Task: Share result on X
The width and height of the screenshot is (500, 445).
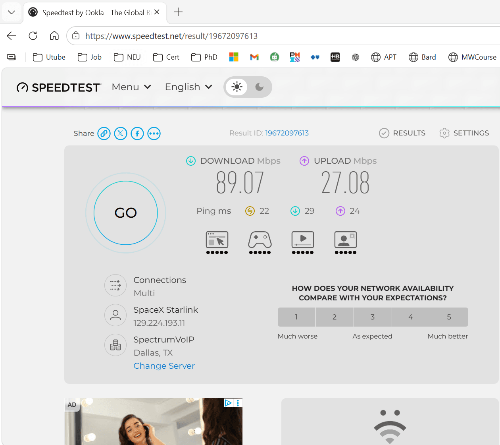Action: [121, 133]
